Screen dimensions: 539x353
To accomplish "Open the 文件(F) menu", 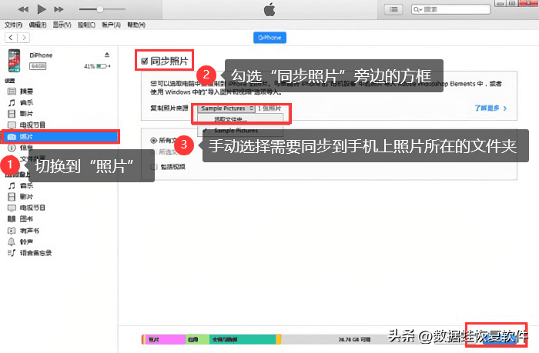I will coord(13,25).
